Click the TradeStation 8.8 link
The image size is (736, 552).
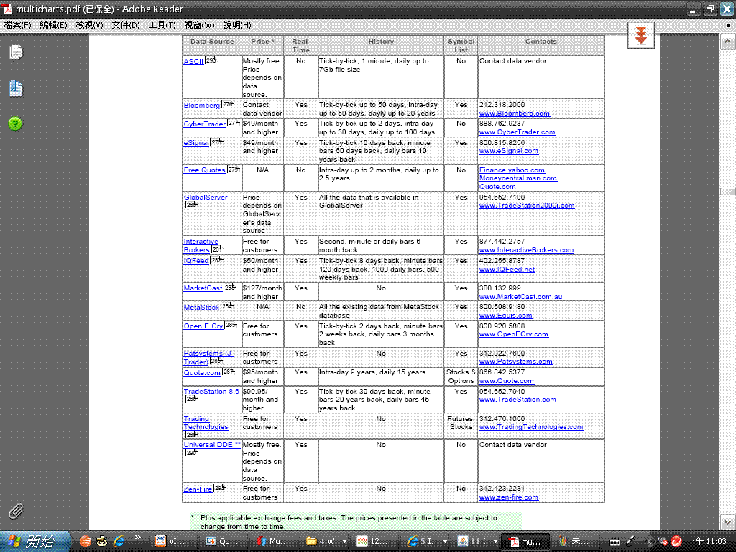[211, 392]
